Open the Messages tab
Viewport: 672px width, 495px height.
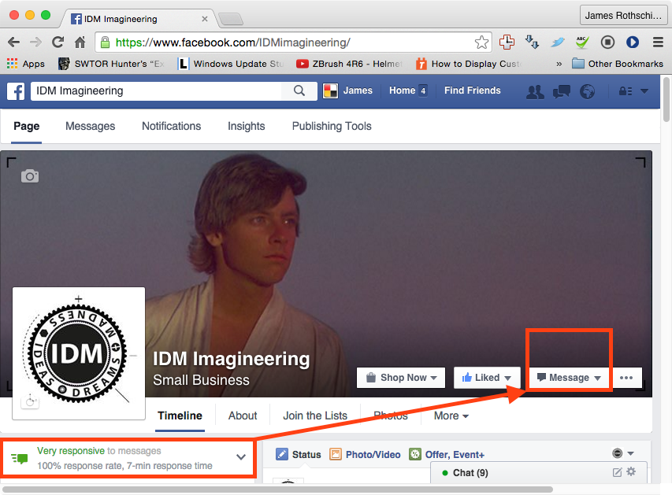(x=91, y=126)
